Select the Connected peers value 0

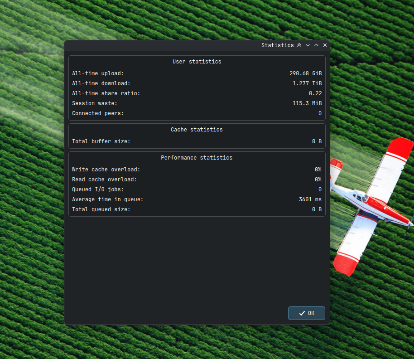(x=320, y=113)
